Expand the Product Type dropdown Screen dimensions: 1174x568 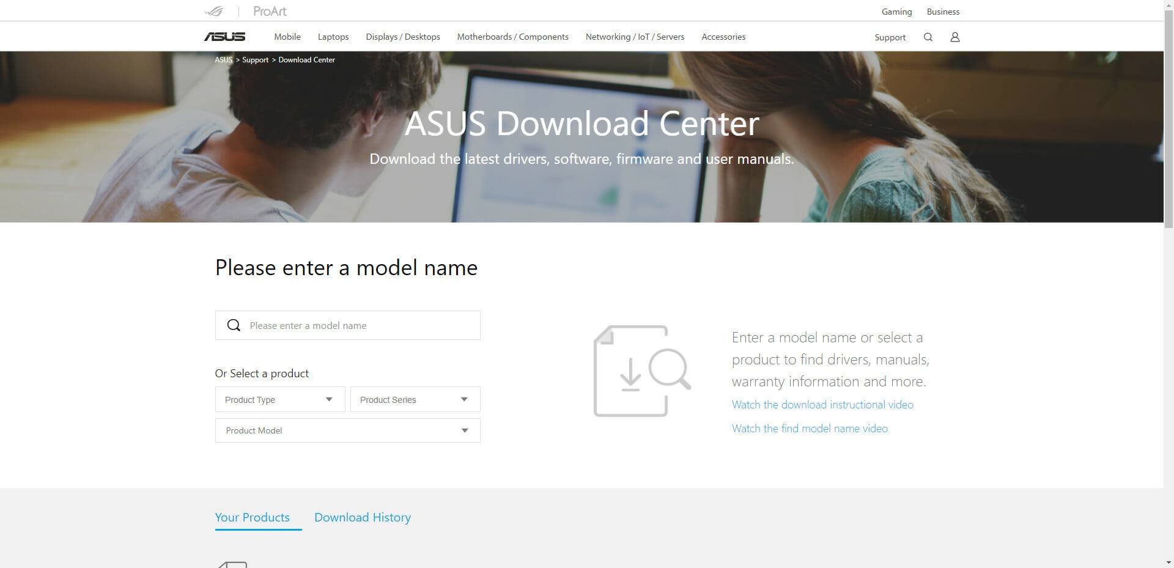click(x=280, y=400)
